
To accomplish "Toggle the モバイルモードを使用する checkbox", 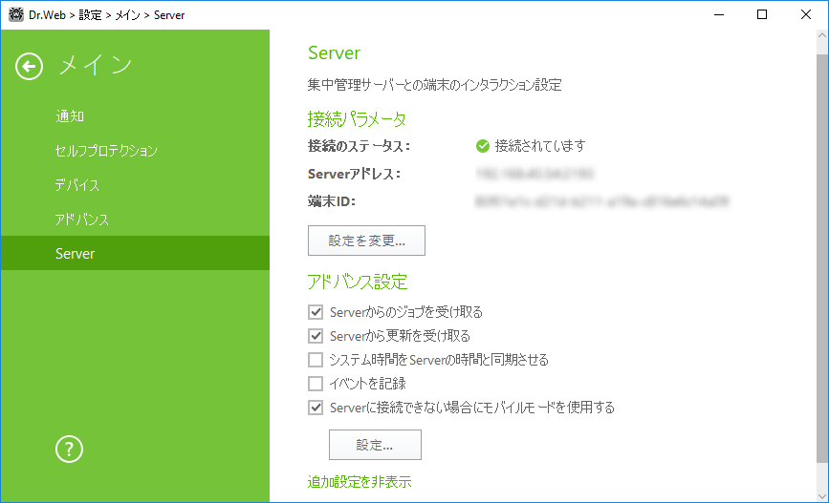I will (x=316, y=408).
